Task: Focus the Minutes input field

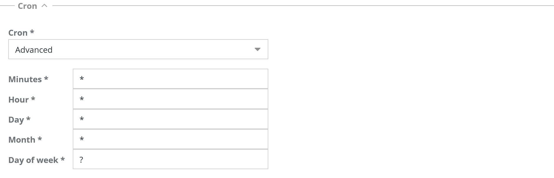Action: coord(170,79)
